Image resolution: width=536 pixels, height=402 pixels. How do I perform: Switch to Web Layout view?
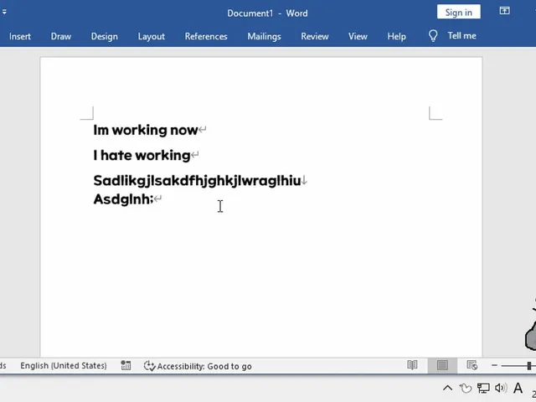pyautogui.click(x=472, y=365)
